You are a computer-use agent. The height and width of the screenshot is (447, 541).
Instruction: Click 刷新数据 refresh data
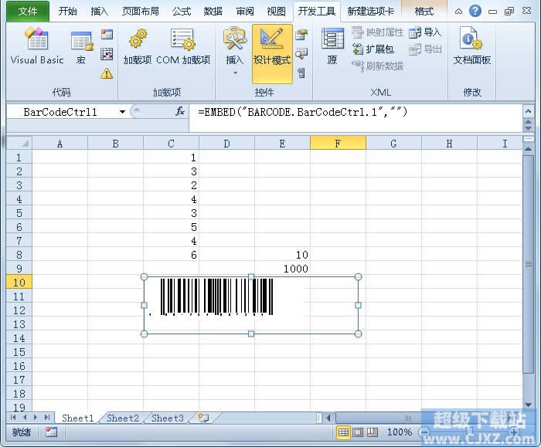(377, 66)
